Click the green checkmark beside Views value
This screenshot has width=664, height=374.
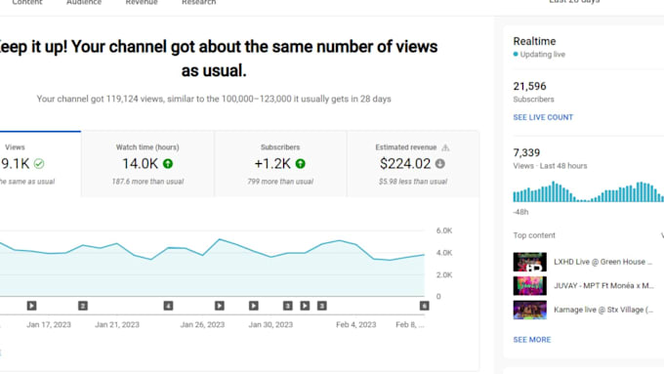[39, 163]
